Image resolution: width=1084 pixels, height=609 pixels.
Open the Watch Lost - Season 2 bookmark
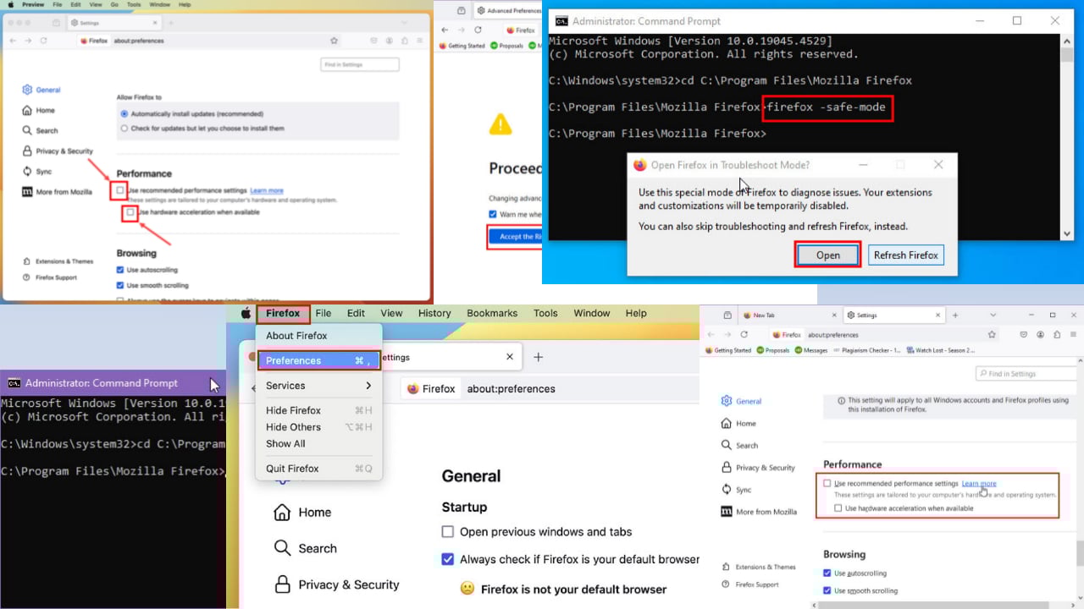(940, 350)
